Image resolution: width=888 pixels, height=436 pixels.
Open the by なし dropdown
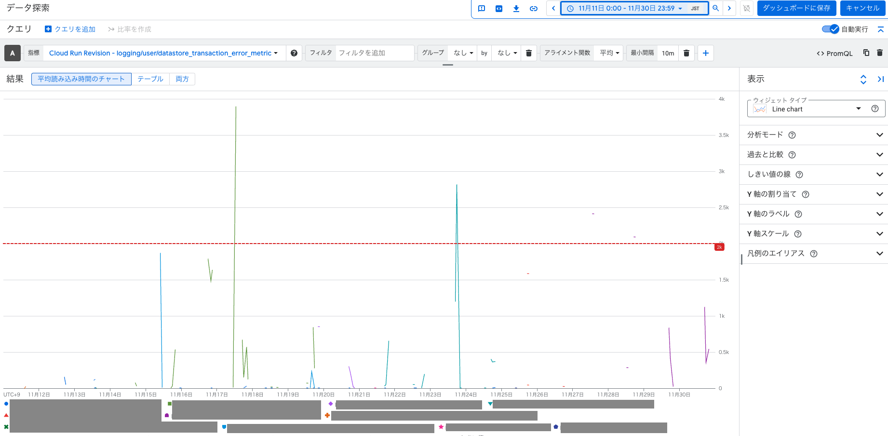(x=507, y=53)
